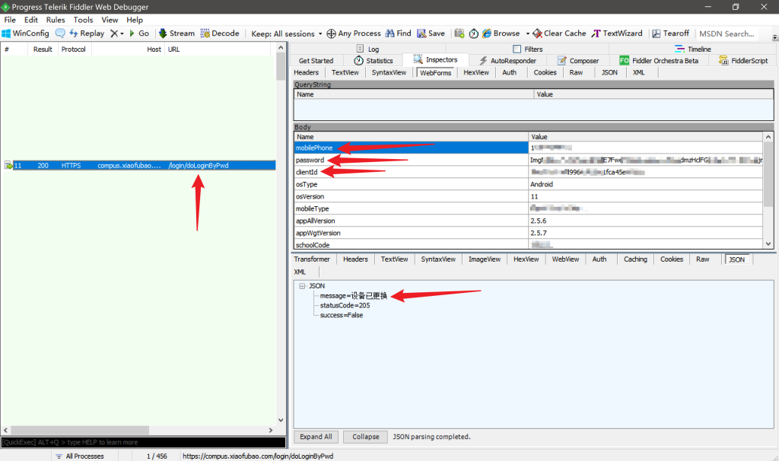Open the FiddlerScript tab
This screenshot has width=779, height=461.
pos(743,61)
